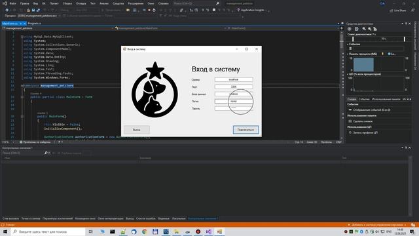Image resolution: width=419 pixels, height=236 pixels.
Task: Open the Вывод bottom tab
Action: [130, 218]
